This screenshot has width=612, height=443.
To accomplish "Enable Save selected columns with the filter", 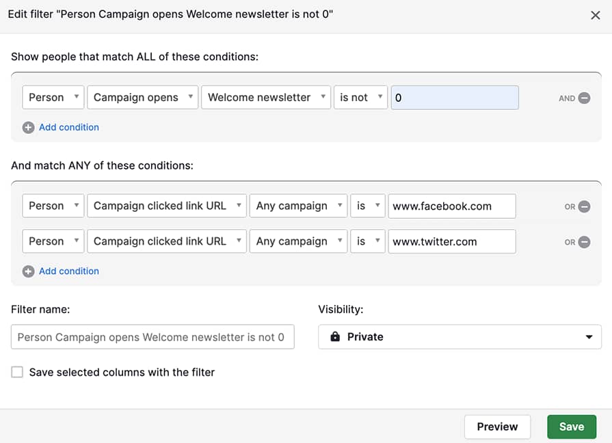I will 17,372.
